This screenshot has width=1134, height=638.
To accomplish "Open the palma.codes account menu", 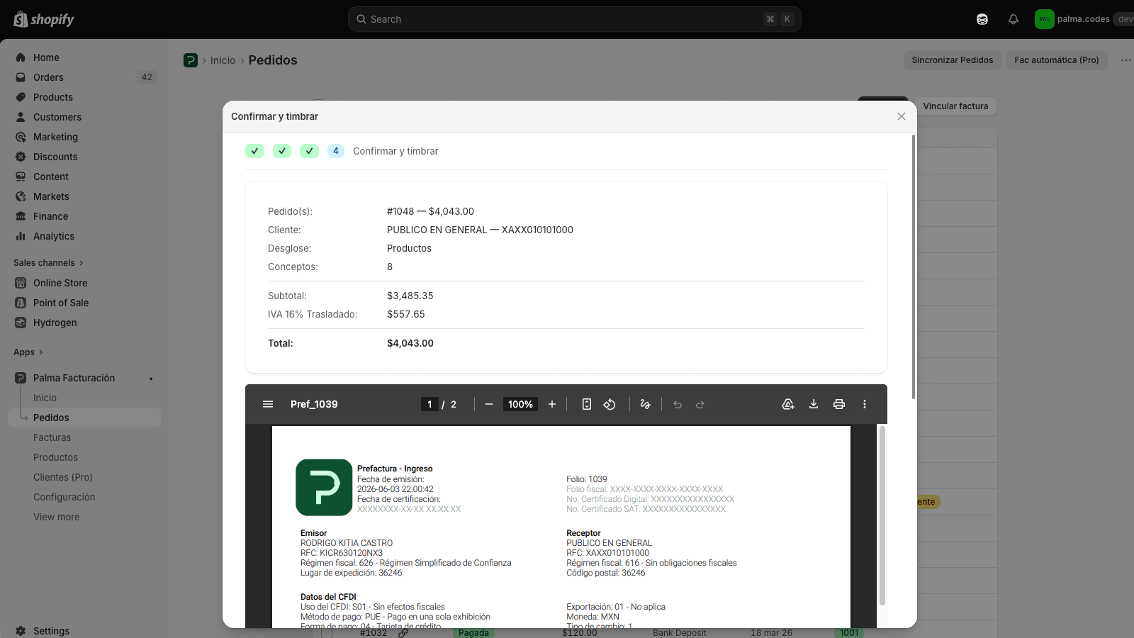I will click(1083, 19).
